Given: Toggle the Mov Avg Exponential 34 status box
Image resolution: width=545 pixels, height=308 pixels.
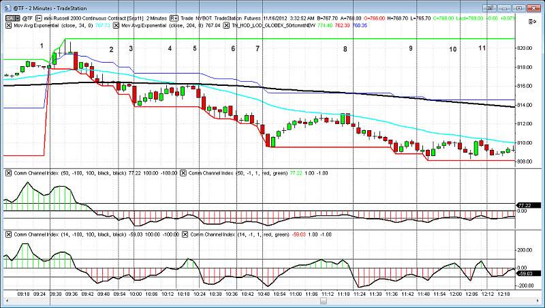Looking at the screenshot, I should point(8,25).
